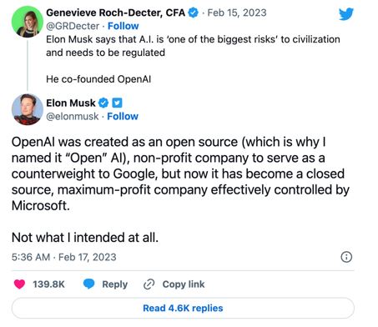Click the 5:36 AM Feb 17, 2023 timestamp

(x=64, y=257)
